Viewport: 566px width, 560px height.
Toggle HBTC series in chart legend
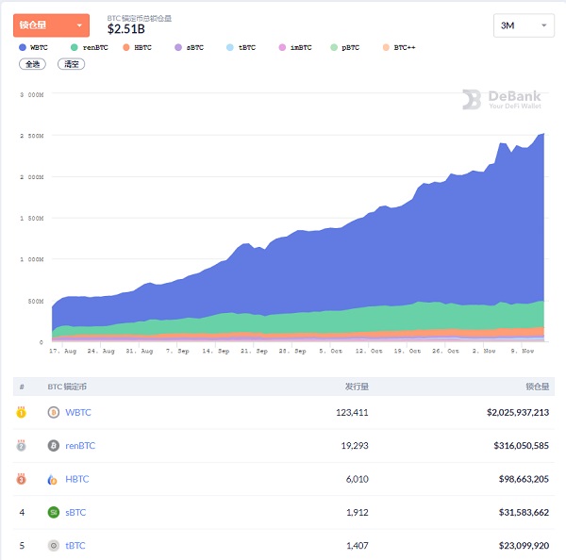[137, 47]
